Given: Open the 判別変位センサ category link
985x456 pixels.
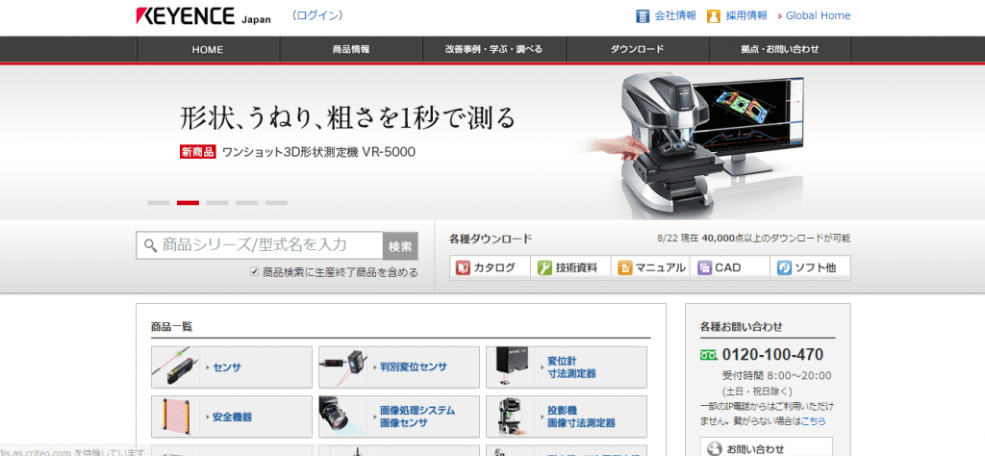Looking at the screenshot, I should click(416, 367).
